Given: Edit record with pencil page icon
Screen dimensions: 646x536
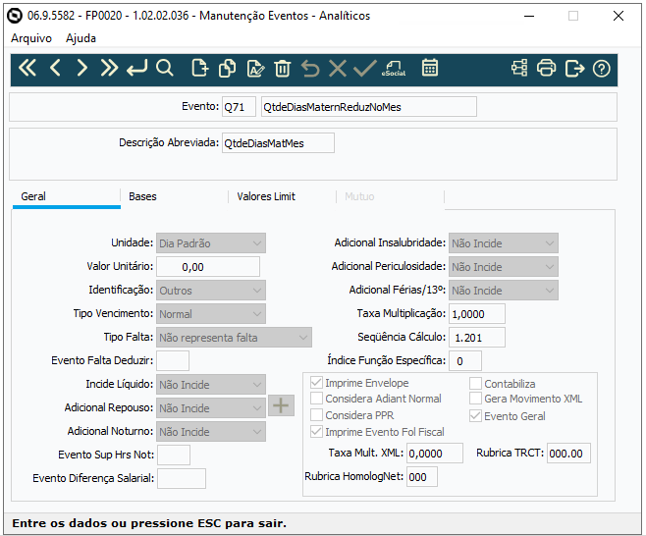Looking at the screenshot, I should (x=255, y=68).
